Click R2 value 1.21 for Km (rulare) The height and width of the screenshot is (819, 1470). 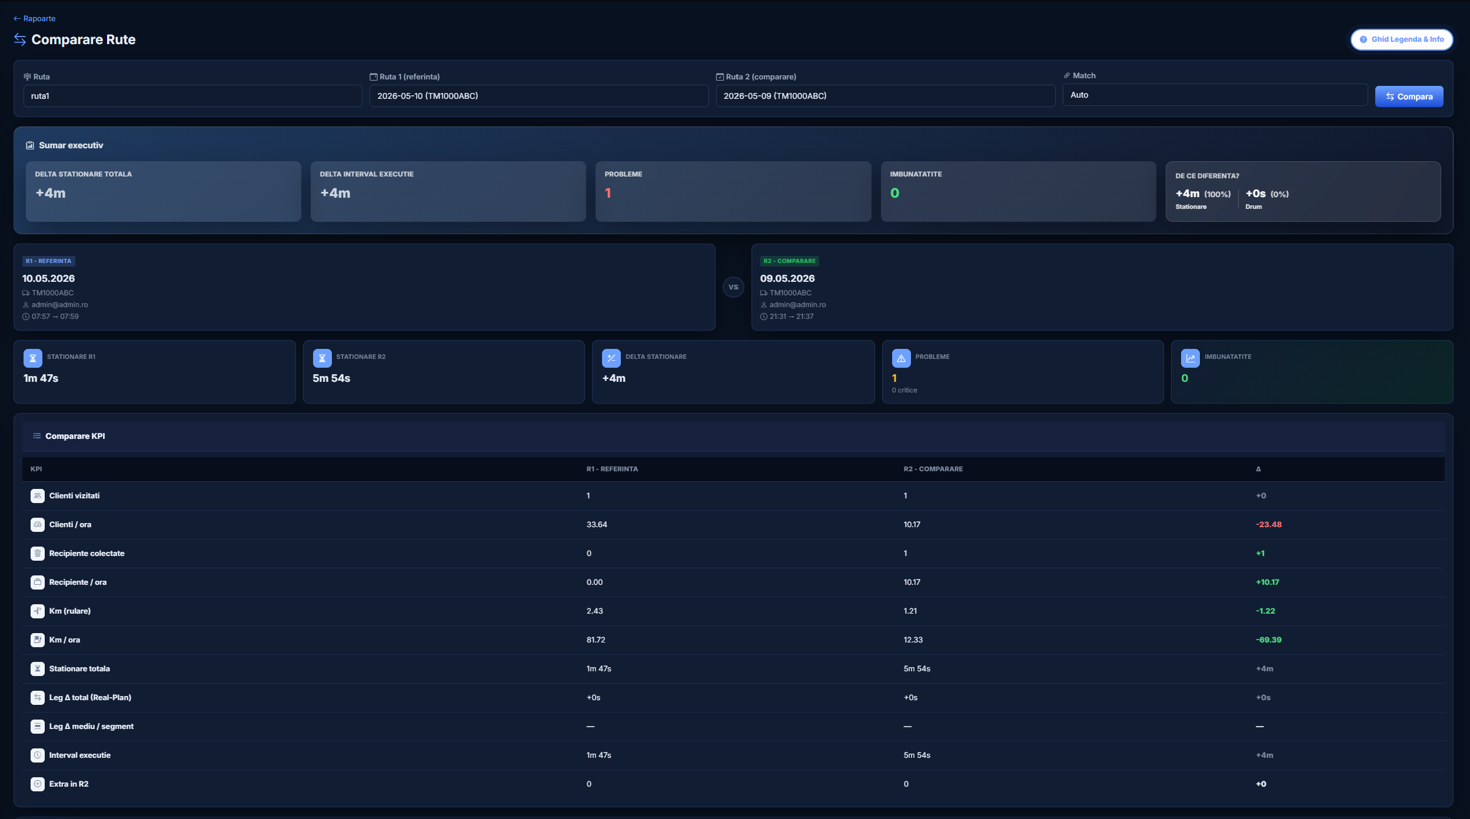[x=910, y=611]
